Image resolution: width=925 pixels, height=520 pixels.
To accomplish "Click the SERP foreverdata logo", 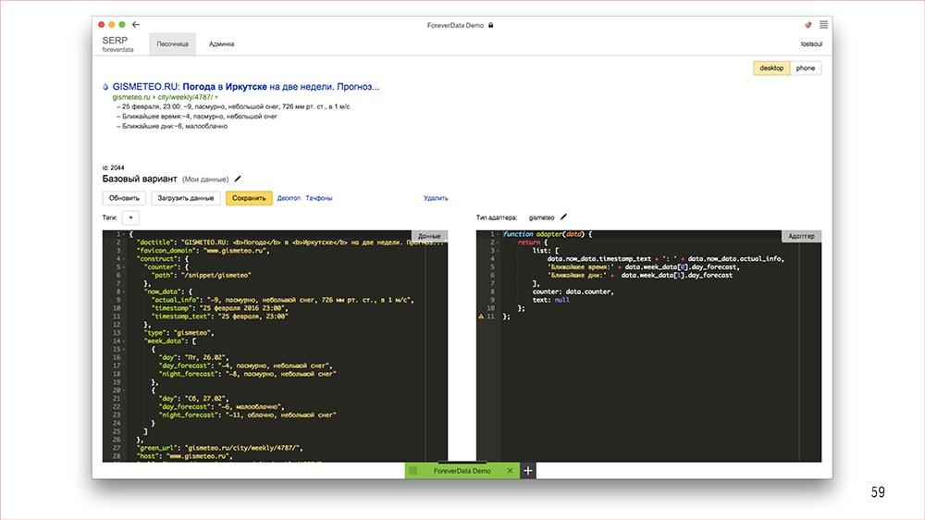I will [117, 43].
